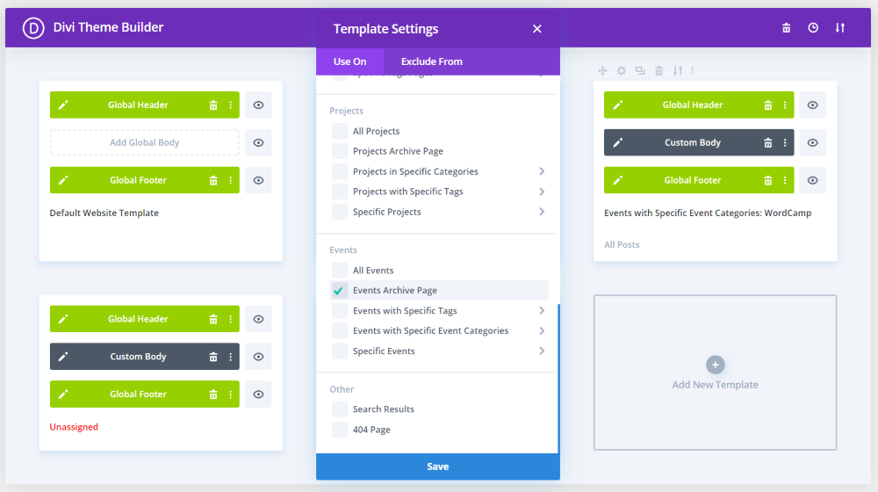Toggle Global Body visibility in Default Website Template
878x492 pixels.
258,142
